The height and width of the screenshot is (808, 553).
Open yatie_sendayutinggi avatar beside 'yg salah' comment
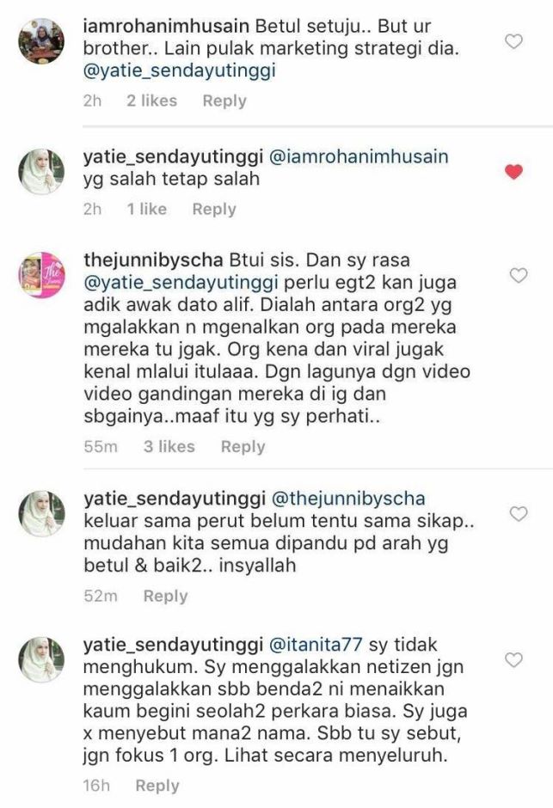coord(41,172)
